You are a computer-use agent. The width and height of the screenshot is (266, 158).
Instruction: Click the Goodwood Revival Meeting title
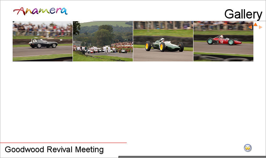54,149
